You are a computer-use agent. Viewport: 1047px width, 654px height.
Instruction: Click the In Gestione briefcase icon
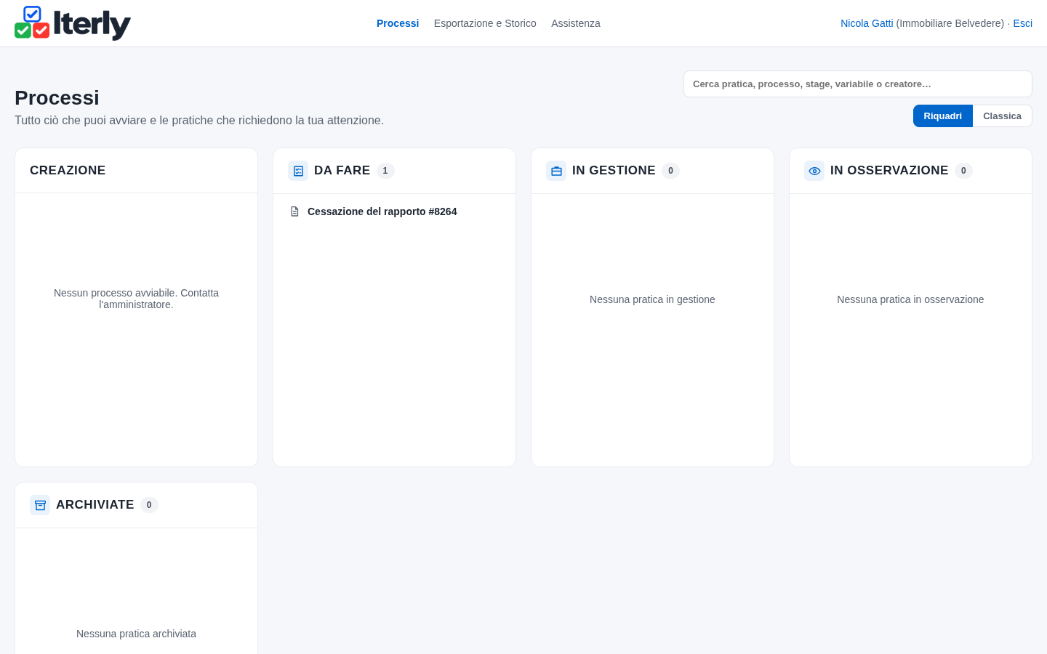[556, 171]
